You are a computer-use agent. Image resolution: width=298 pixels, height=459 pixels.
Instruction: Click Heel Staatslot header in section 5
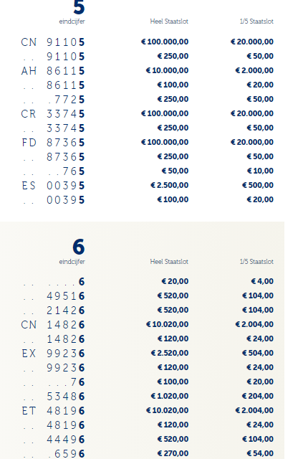(169, 22)
